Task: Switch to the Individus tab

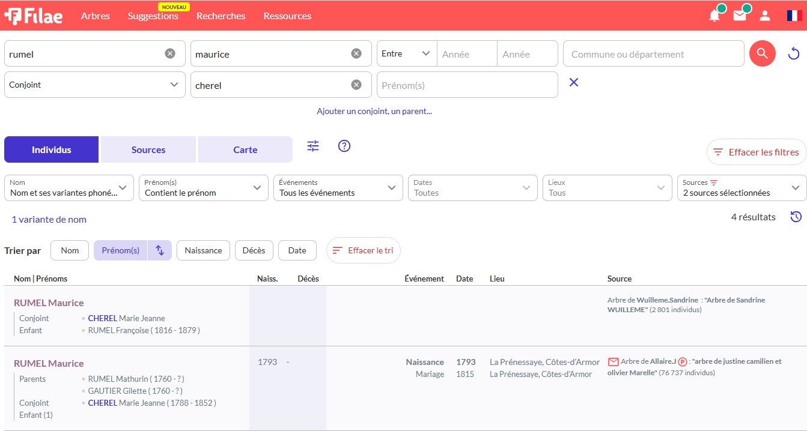Action: click(x=52, y=149)
